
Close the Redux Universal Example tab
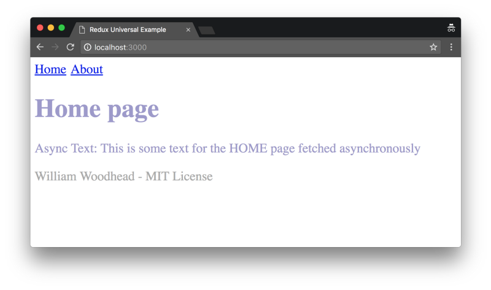point(188,30)
